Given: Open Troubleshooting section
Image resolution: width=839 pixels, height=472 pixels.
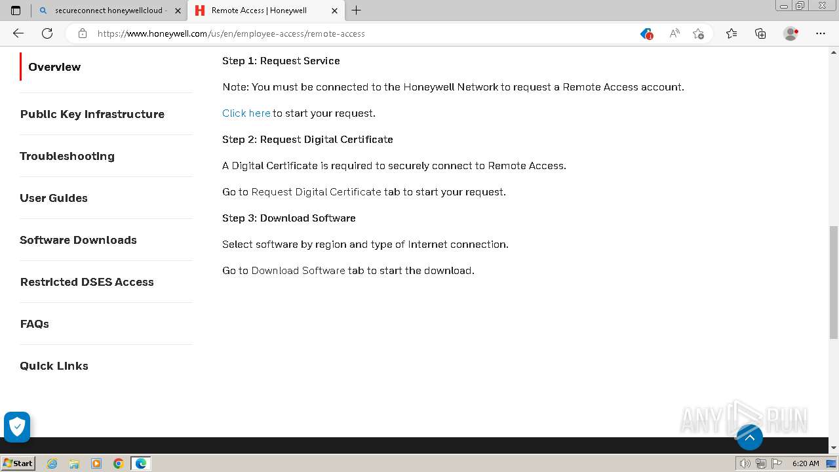Looking at the screenshot, I should [x=67, y=156].
